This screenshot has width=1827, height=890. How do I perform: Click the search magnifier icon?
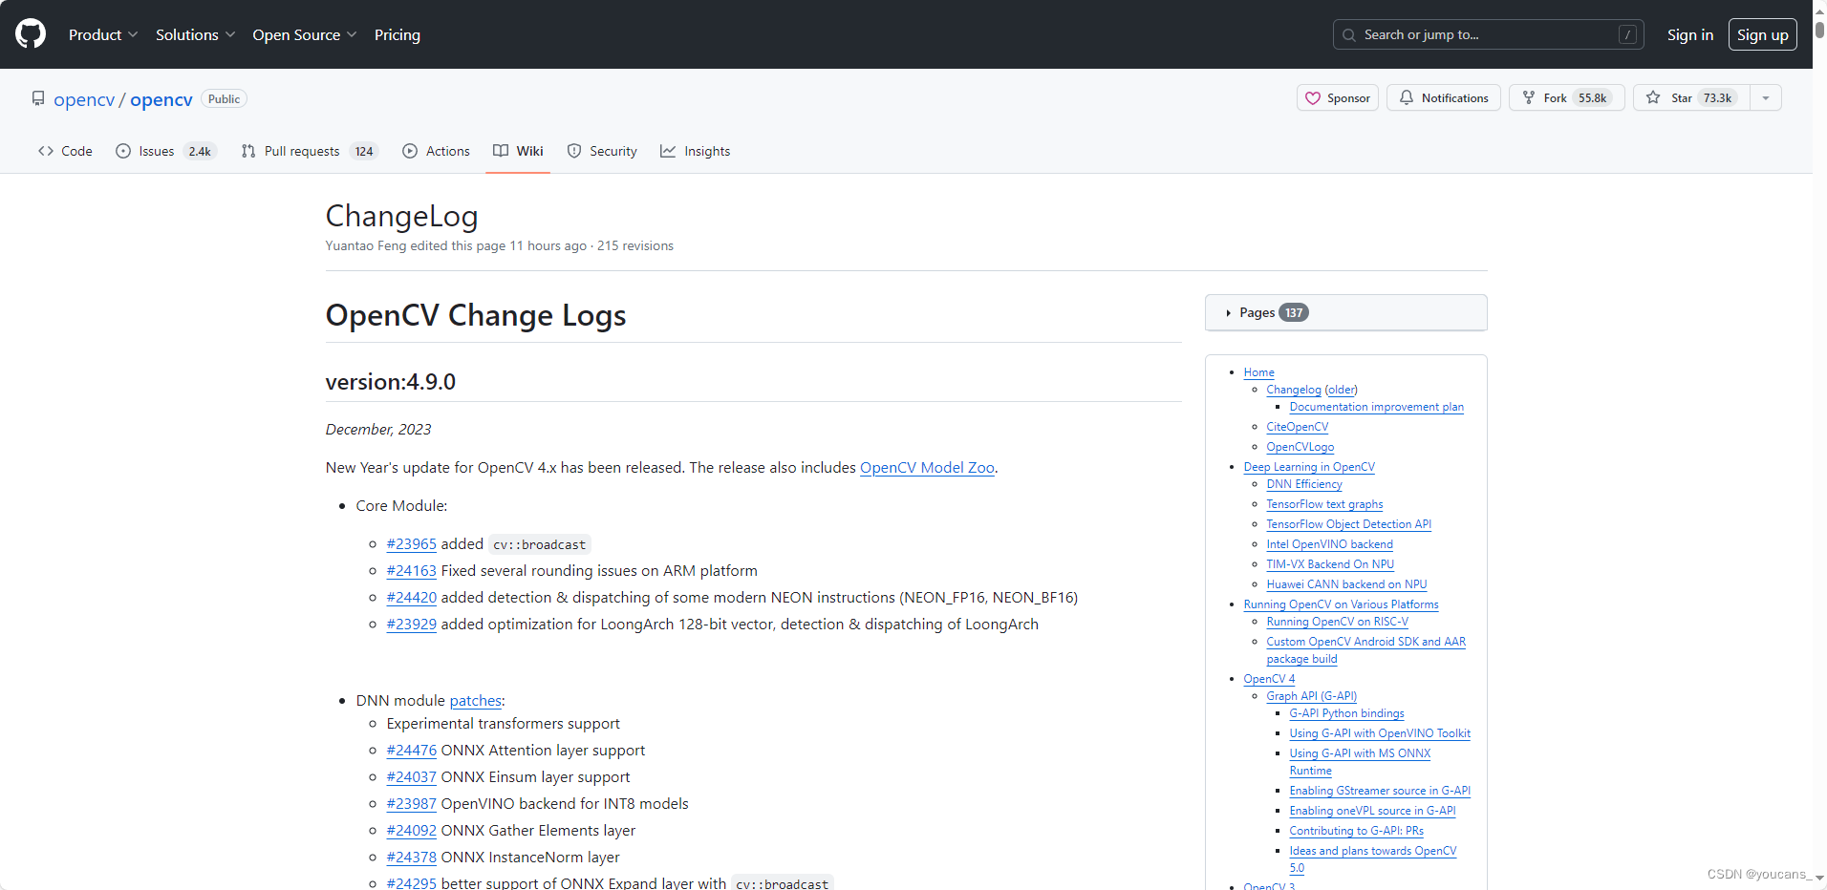click(1349, 35)
